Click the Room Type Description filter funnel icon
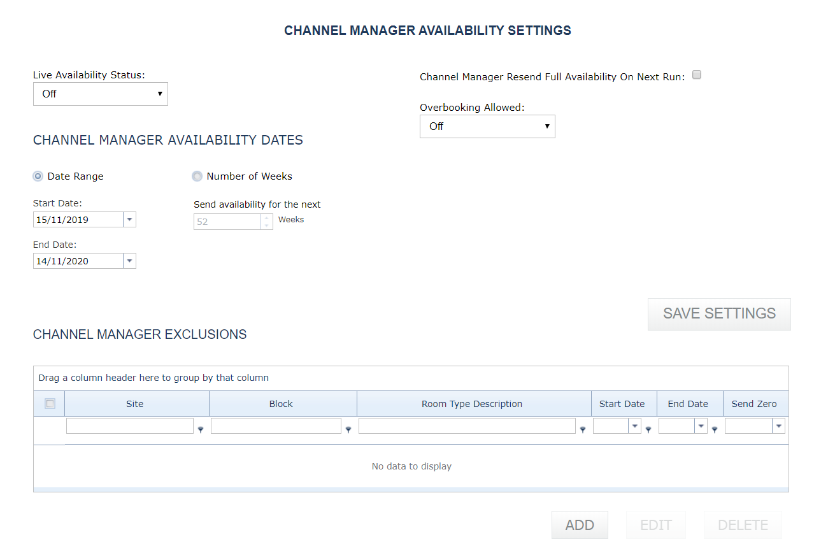Image resolution: width=828 pixels, height=558 pixels. 583,429
